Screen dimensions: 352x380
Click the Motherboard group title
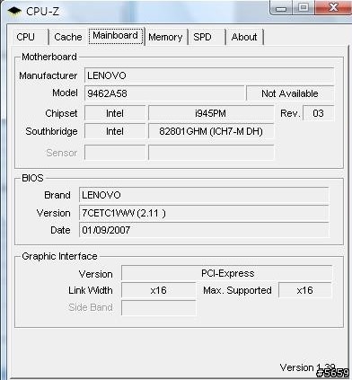49,57
